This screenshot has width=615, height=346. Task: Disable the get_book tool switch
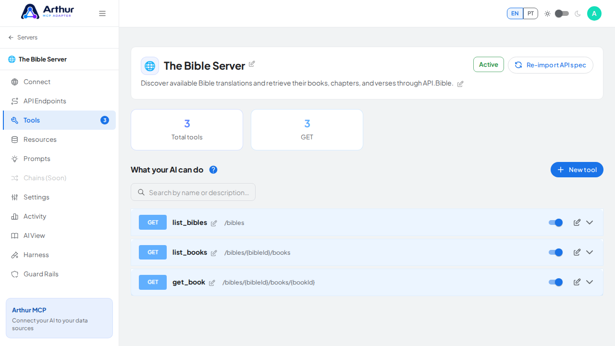click(556, 282)
